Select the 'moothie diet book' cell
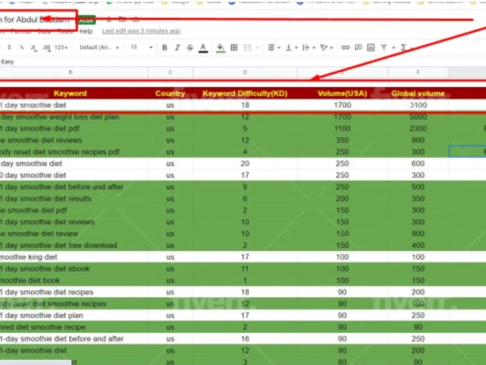Image resolution: width=486 pixels, height=365 pixels. pos(74,280)
